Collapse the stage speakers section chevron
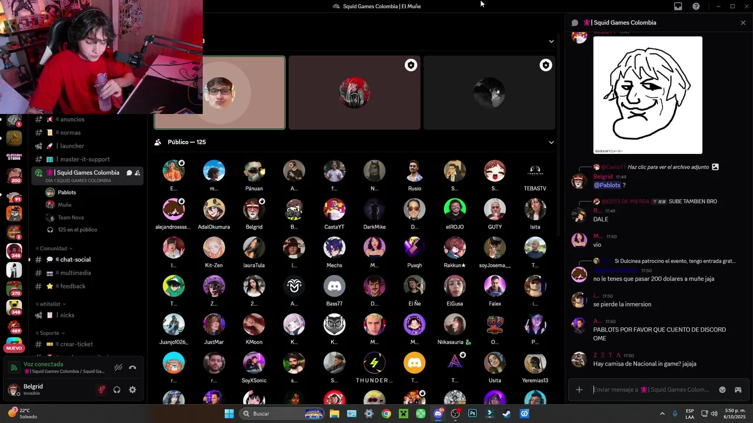Screen dimensions: 753x423 click(x=551, y=41)
